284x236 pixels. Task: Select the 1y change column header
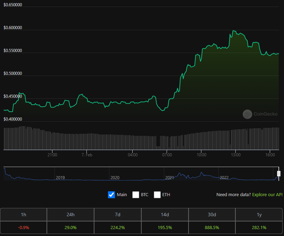(x=259, y=215)
